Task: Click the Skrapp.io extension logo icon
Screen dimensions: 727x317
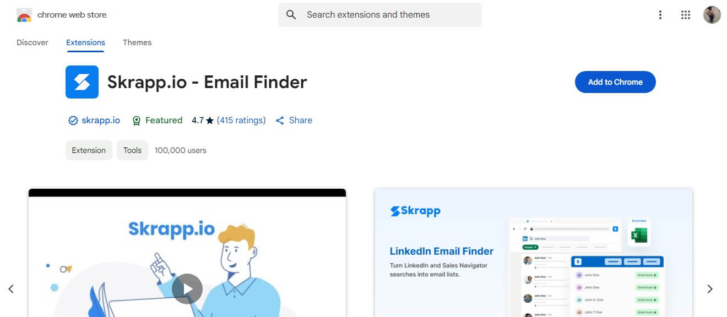Action: 82,82
